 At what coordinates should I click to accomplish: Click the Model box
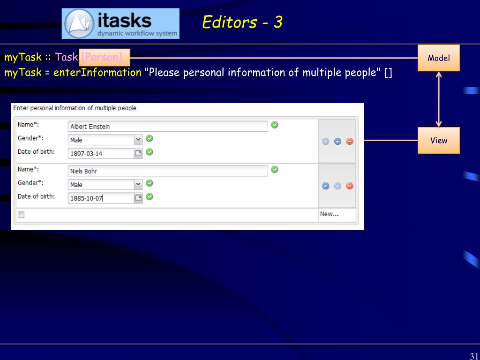[x=439, y=58]
